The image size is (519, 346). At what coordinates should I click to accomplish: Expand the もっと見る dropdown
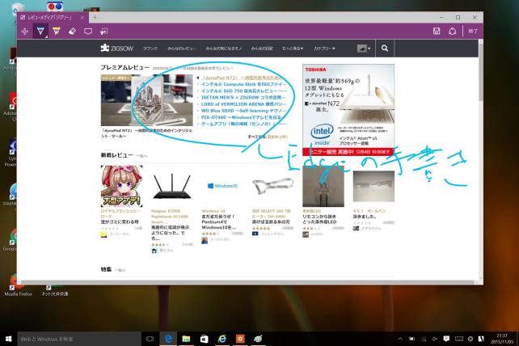(x=293, y=49)
